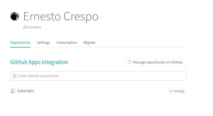
Task: Click the Settings label in the tutorialci row
Action: 179,91
